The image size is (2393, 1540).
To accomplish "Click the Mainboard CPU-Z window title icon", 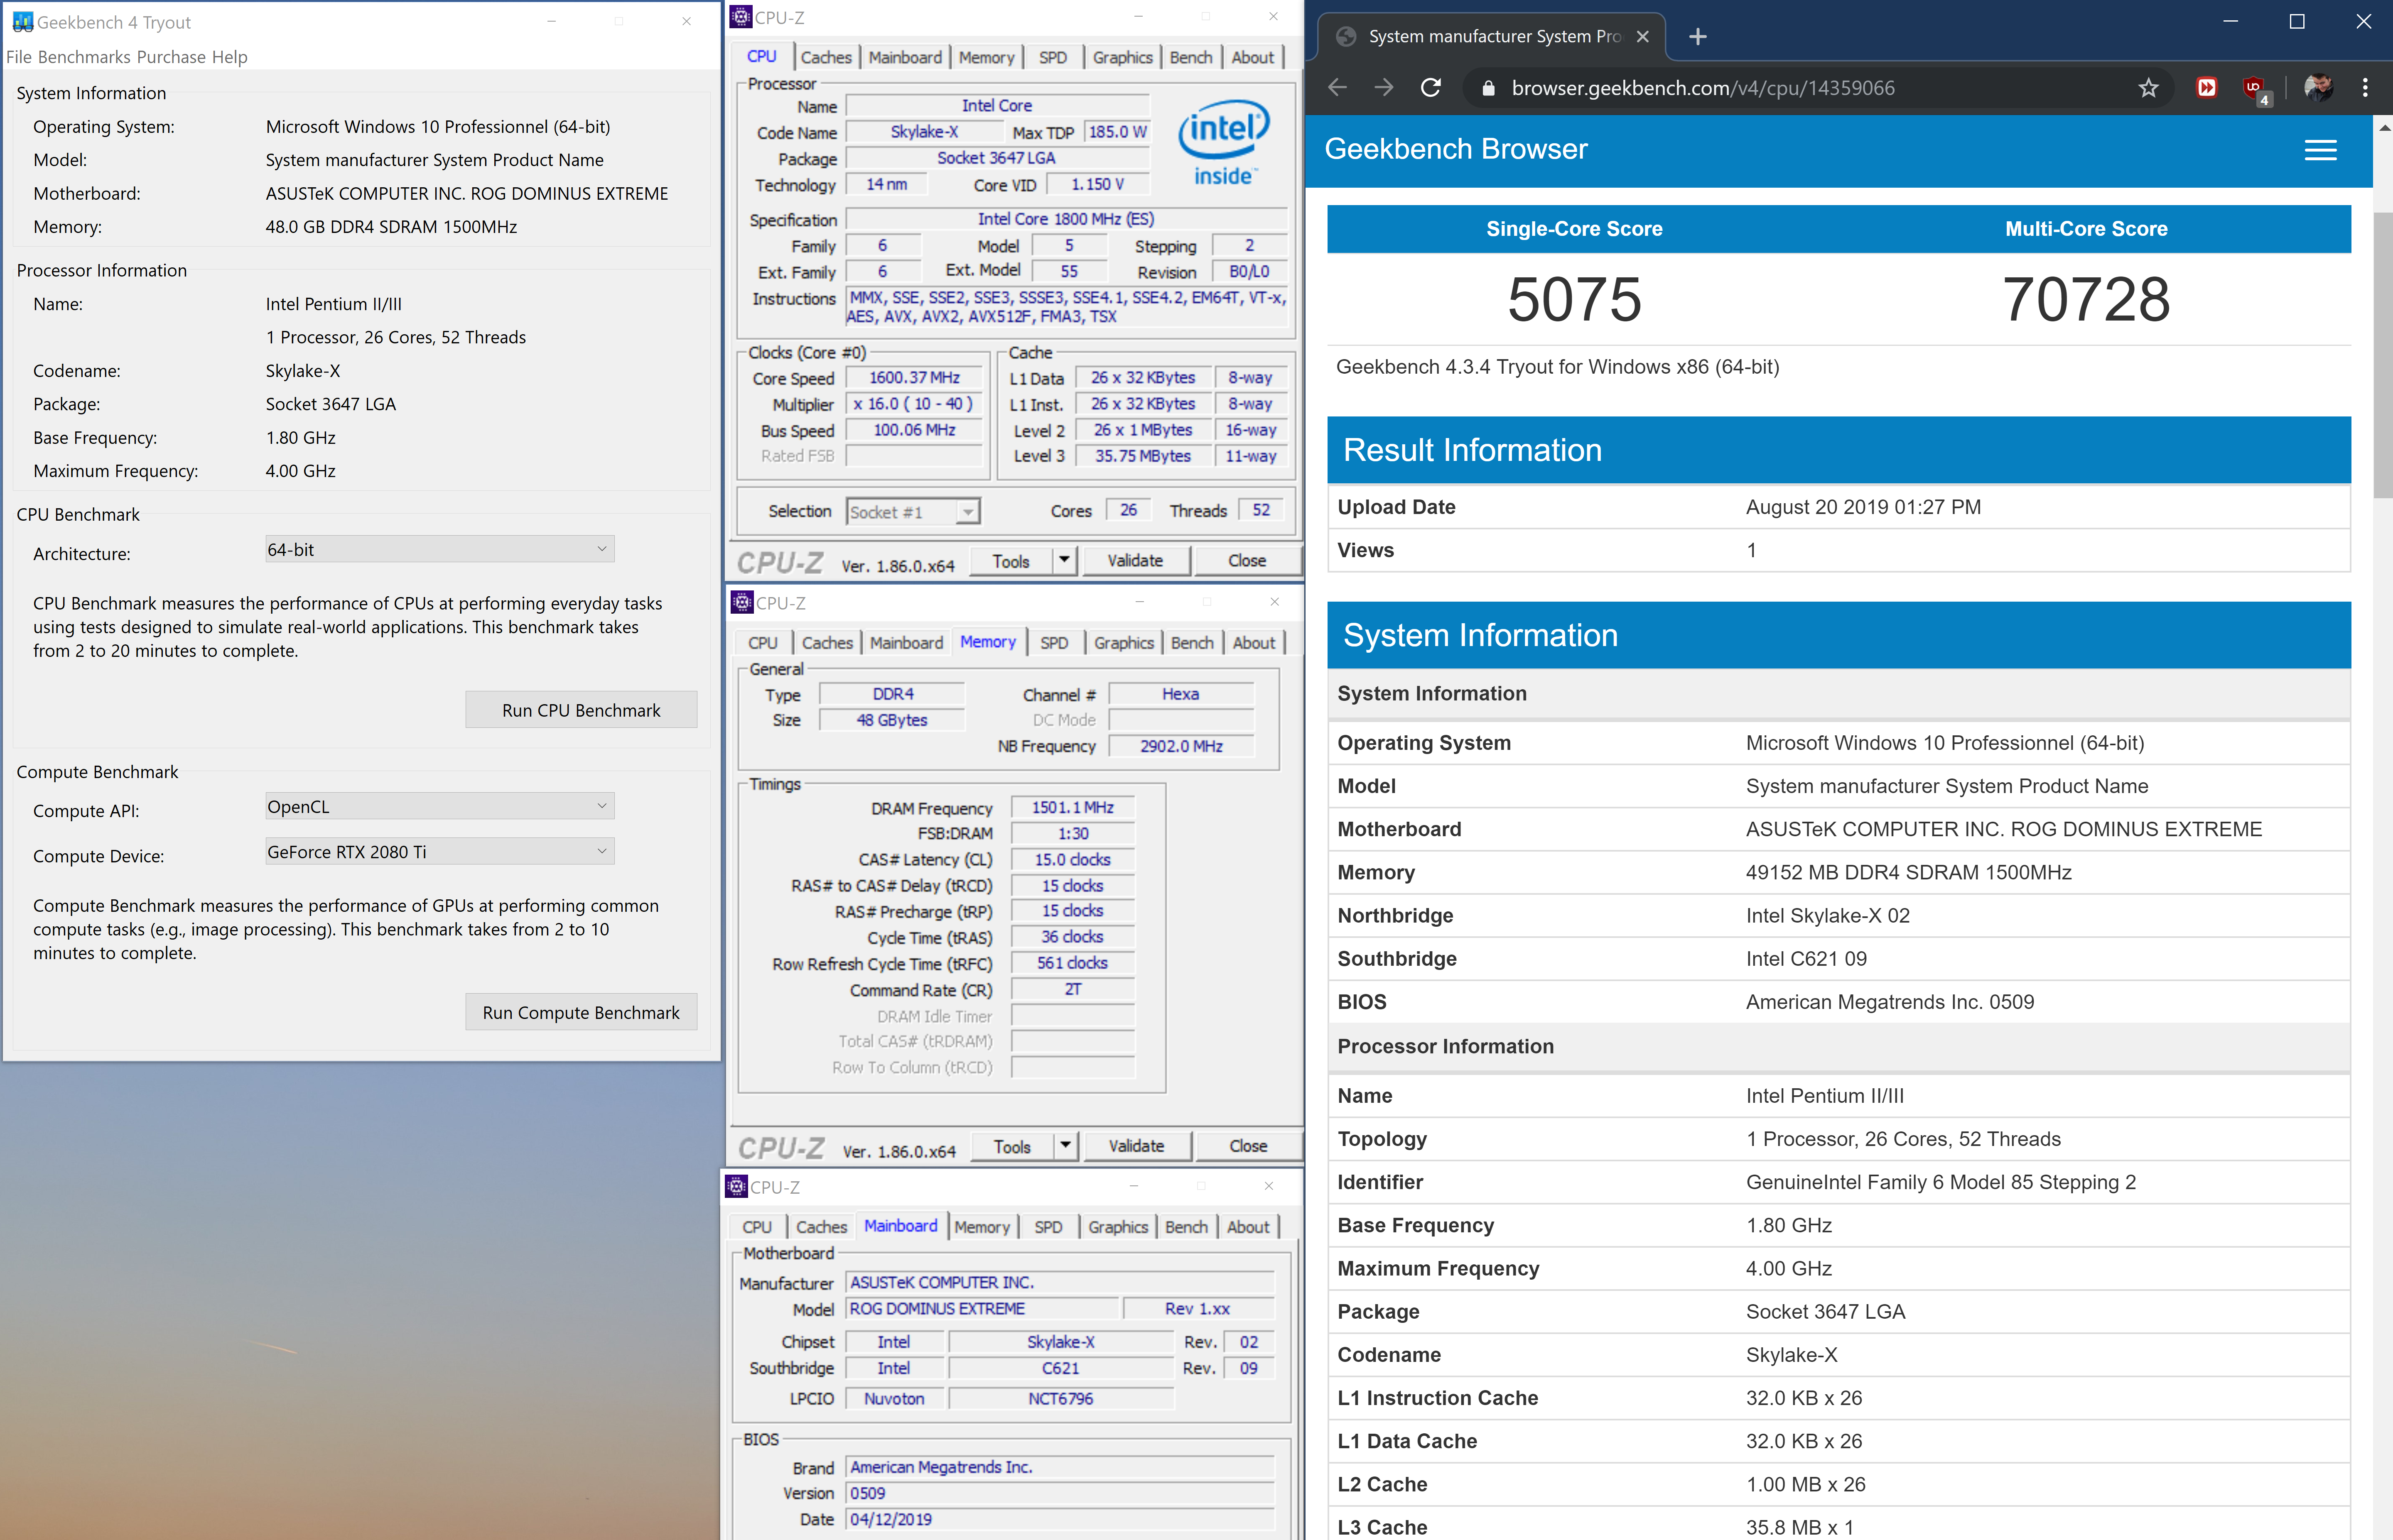I will coord(736,1186).
